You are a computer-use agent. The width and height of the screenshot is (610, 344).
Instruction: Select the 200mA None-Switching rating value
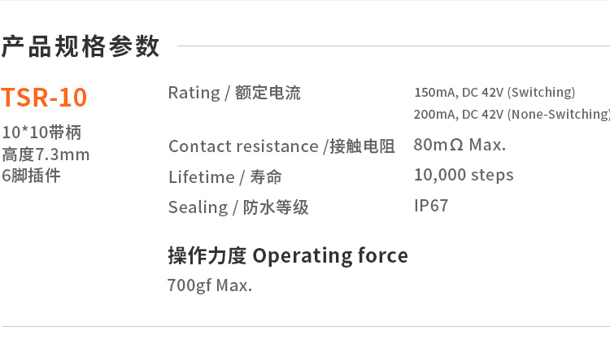pyautogui.click(x=511, y=115)
